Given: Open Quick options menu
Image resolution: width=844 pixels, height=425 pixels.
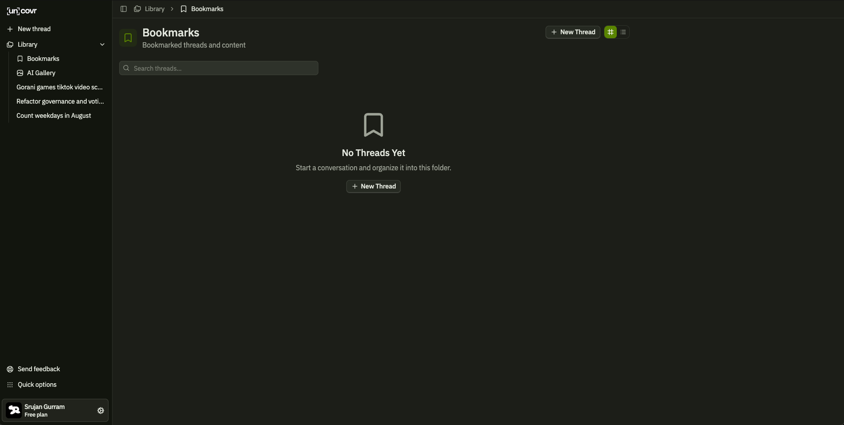Looking at the screenshot, I should pyautogui.click(x=37, y=385).
